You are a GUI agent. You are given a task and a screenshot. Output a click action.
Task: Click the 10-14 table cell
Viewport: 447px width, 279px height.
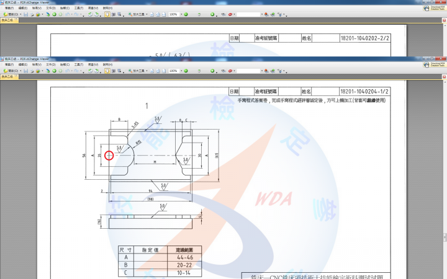coord(185,273)
